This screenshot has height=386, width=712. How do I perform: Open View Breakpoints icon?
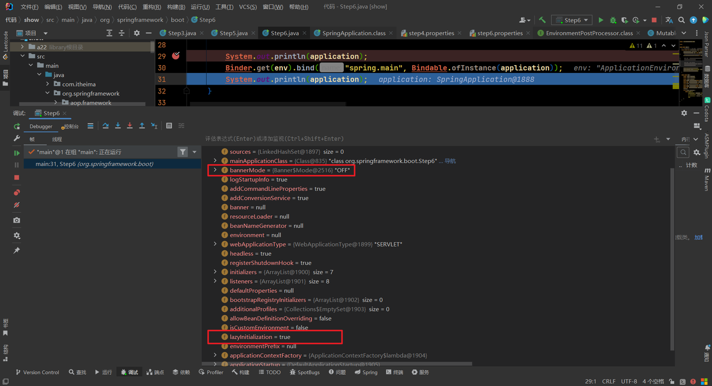point(17,192)
